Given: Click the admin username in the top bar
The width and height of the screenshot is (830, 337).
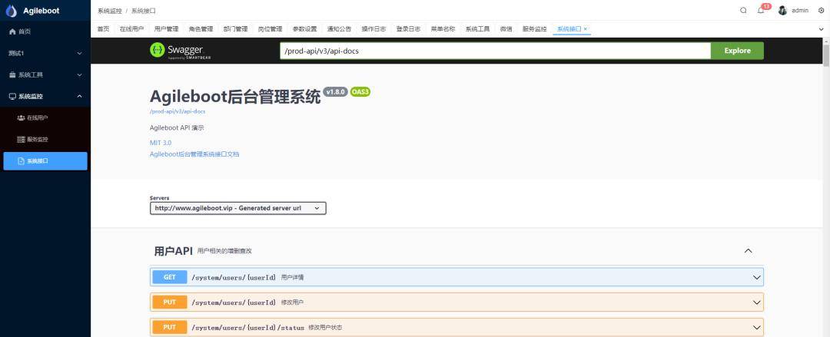Looking at the screenshot, I should (x=800, y=11).
